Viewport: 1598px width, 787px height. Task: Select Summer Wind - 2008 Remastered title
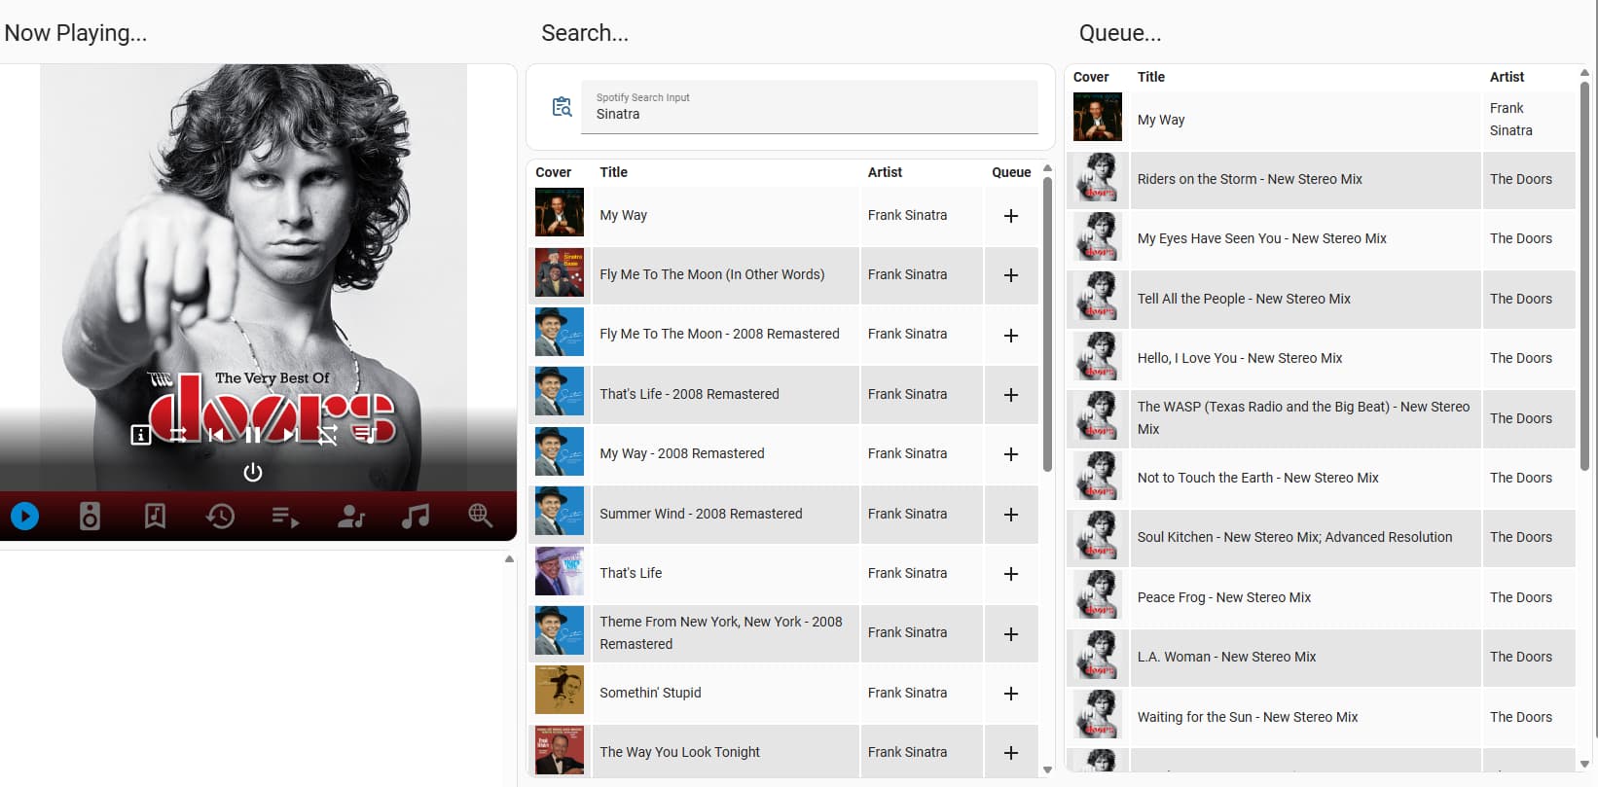(701, 514)
